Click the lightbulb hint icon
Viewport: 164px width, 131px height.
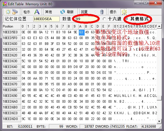(x=124, y=12)
